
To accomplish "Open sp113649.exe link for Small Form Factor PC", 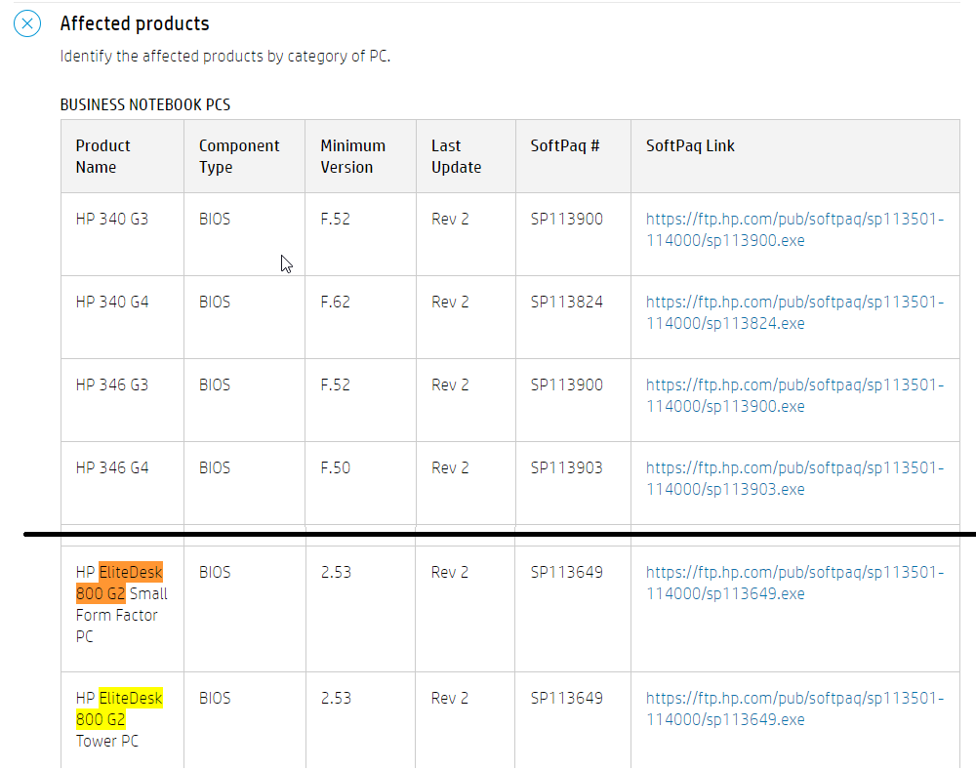I will coord(794,583).
